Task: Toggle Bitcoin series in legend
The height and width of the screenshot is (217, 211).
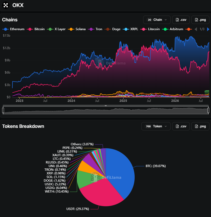Action: pyautogui.click(x=36, y=29)
